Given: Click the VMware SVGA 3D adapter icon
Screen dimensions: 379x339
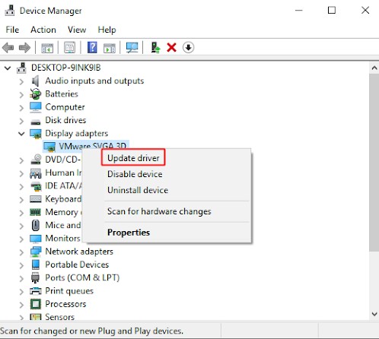Looking at the screenshot, I should tap(49, 147).
